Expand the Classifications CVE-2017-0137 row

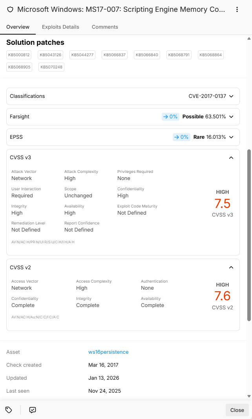pos(123,96)
